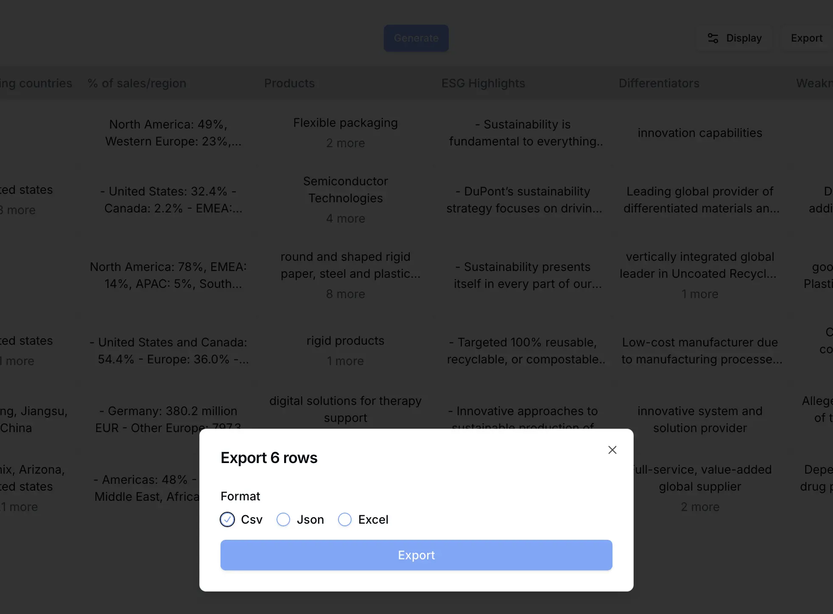Click the ESG Highlights column header

(483, 83)
